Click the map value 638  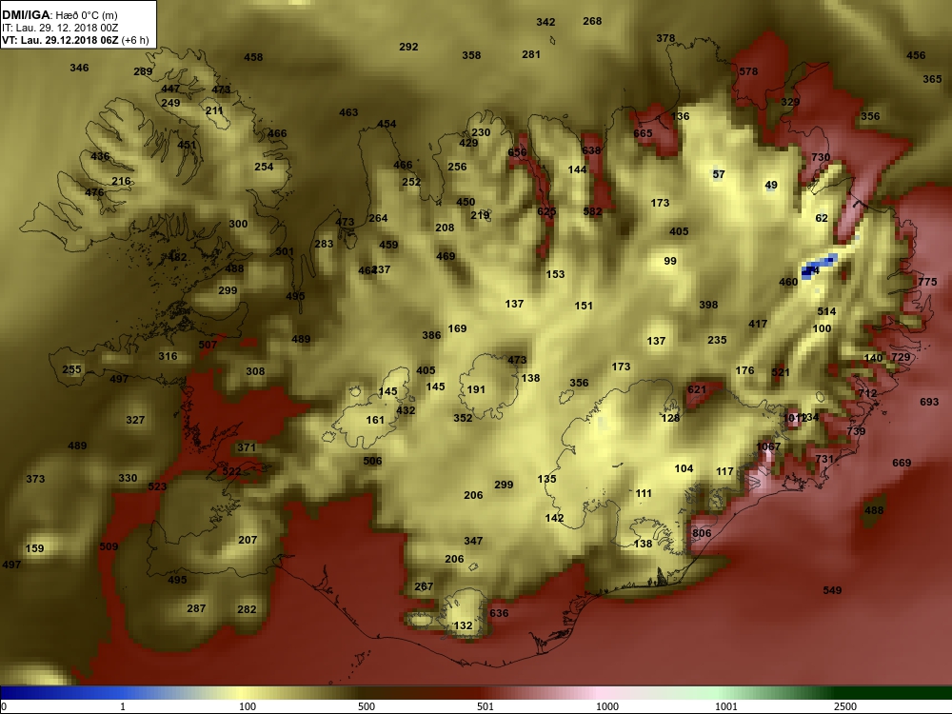coord(591,150)
